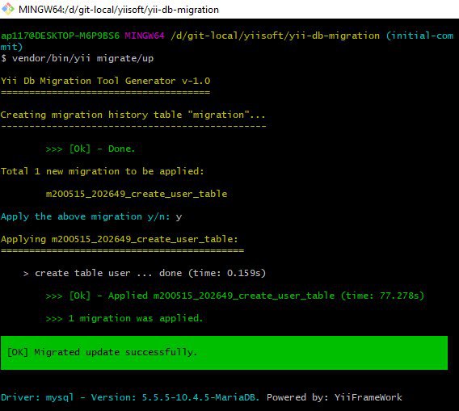
Task: Click the text Driver: mysql
Action: 37,397
